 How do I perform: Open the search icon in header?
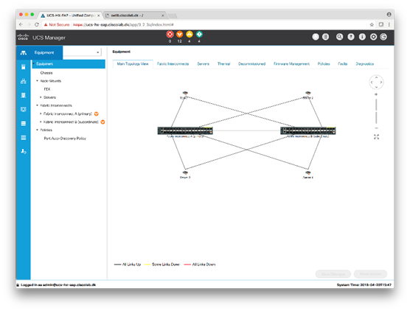(339, 37)
